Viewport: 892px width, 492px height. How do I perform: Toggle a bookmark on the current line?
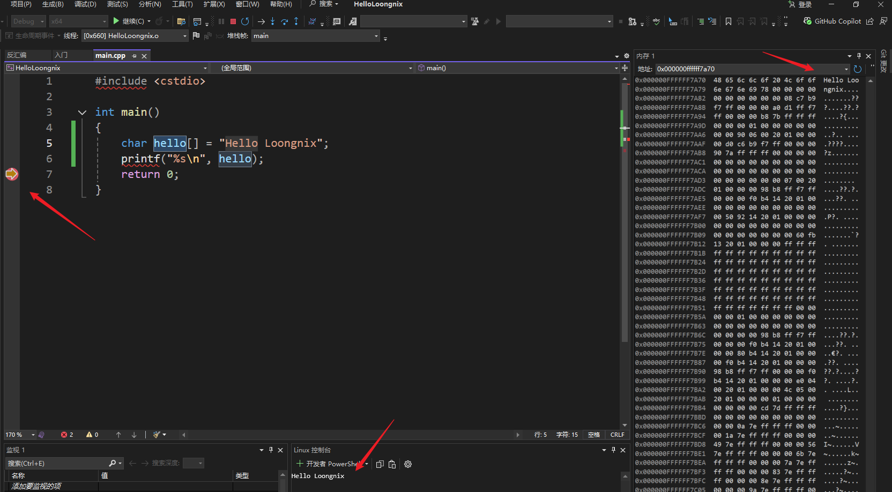728,21
